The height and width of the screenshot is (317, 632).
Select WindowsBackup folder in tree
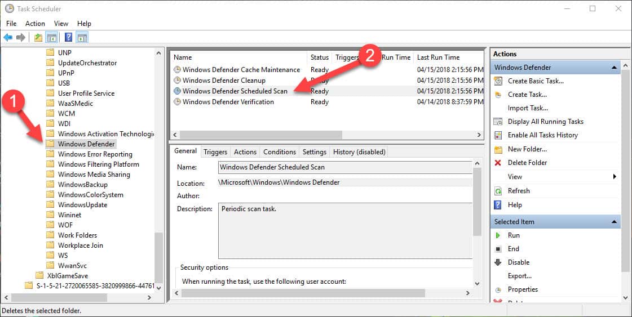[83, 185]
